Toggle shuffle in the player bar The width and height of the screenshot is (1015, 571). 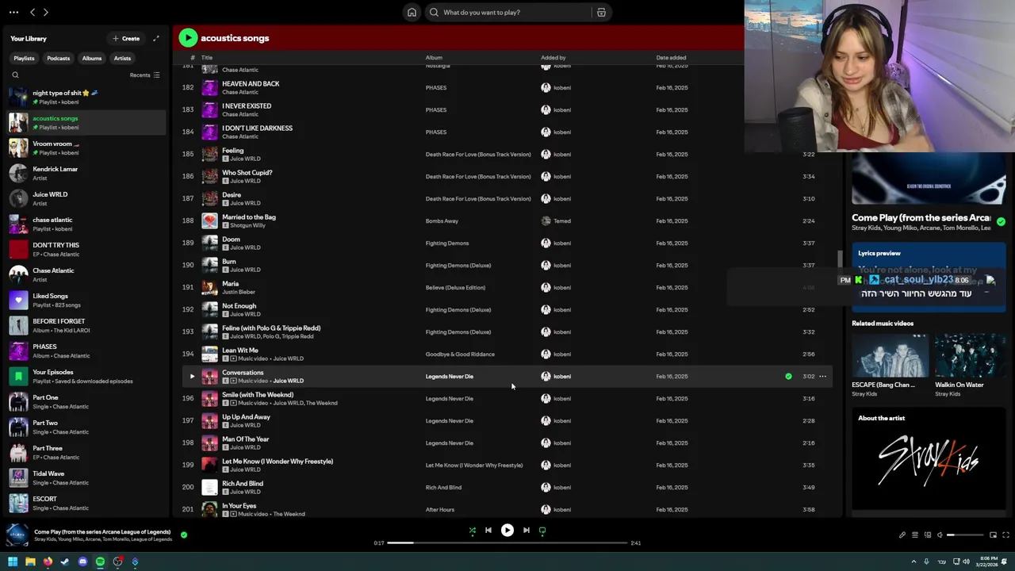click(x=472, y=531)
